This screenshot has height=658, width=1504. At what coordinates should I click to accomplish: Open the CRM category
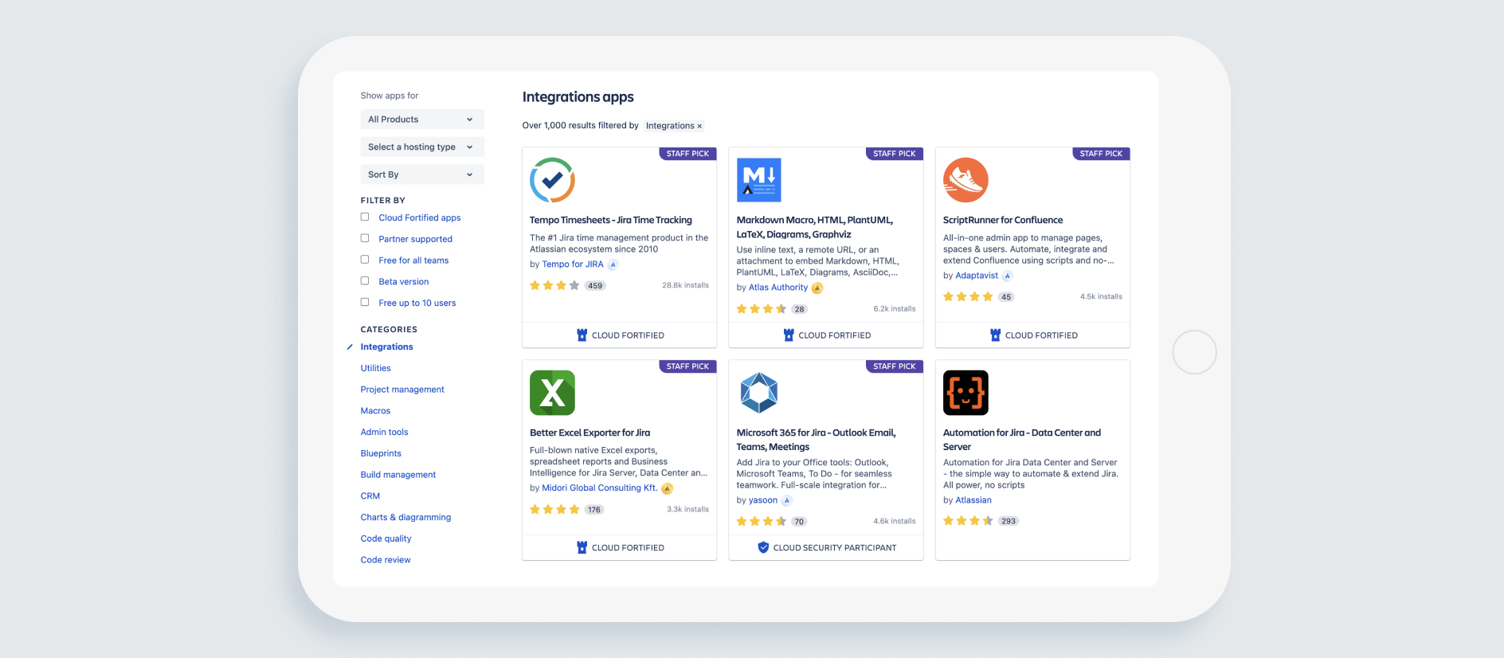pos(370,496)
